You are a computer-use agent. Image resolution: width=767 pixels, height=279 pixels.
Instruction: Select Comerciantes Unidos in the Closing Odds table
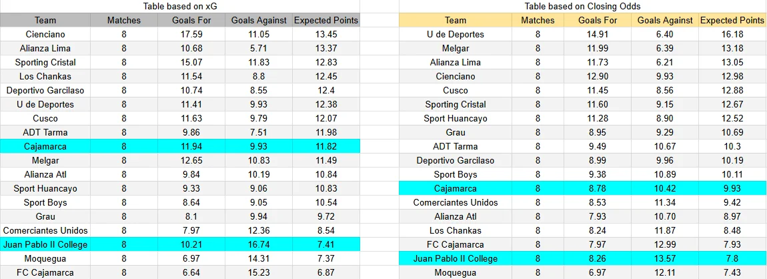coord(456,203)
